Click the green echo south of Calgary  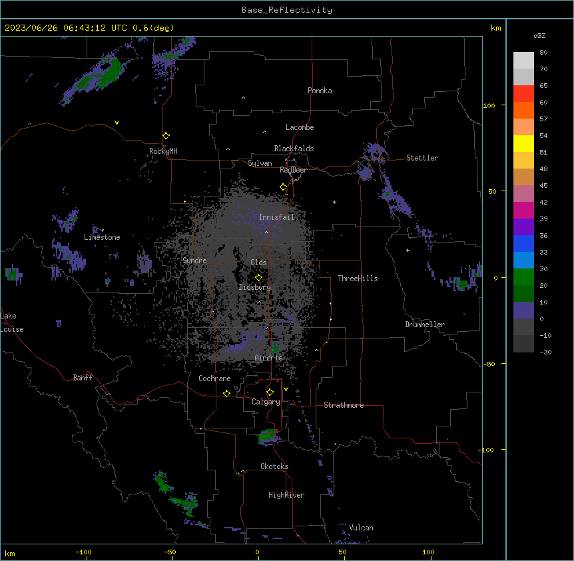pyautogui.click(x=268, y=436)
